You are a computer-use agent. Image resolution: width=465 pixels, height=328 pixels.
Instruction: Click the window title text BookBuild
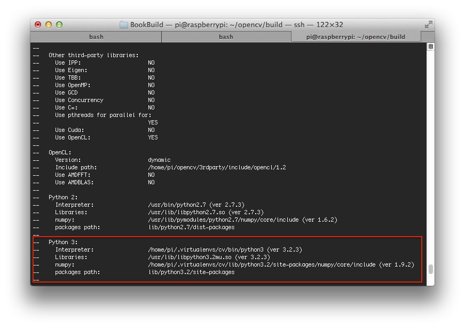[147, 25]
